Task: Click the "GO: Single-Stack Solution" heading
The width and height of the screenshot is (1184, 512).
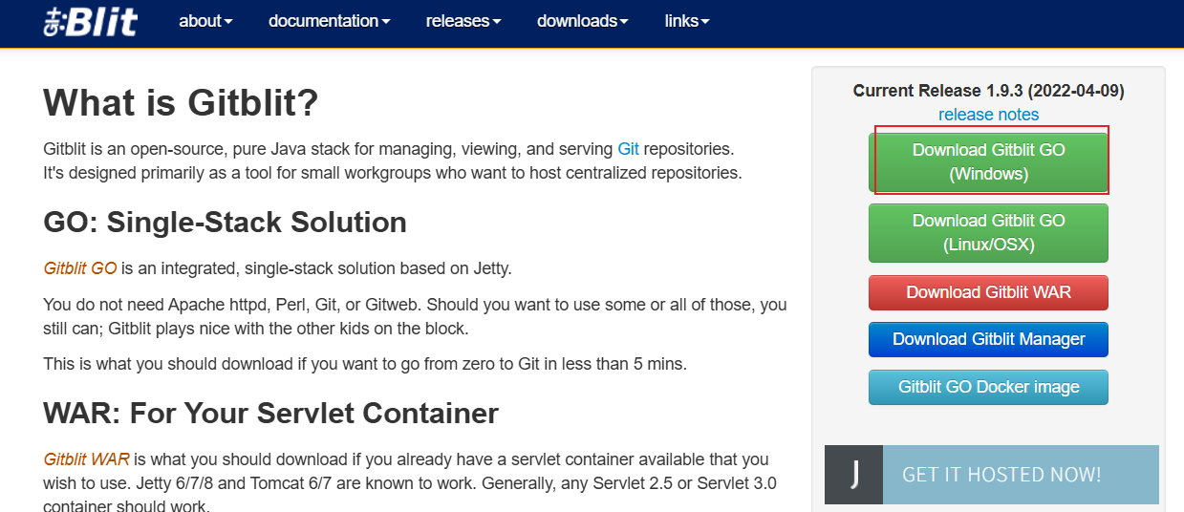Action: point(225,223)
